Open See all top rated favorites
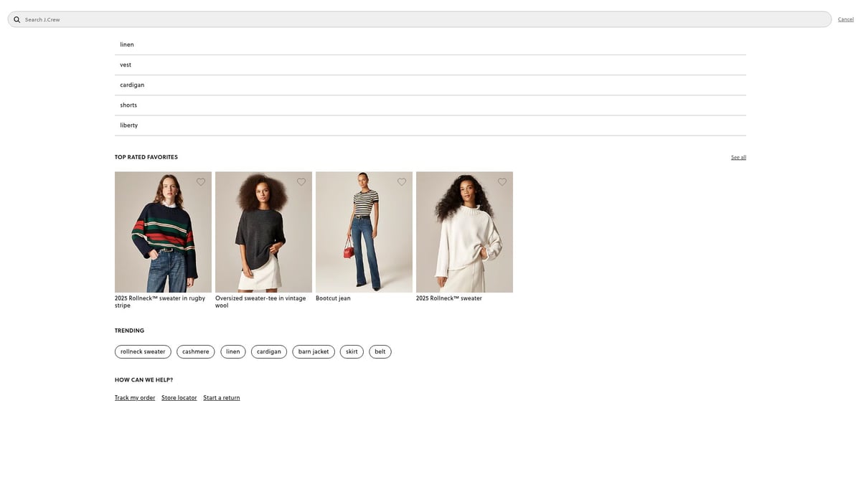Viewport: 861px width, 484px height. click(738, 157)
